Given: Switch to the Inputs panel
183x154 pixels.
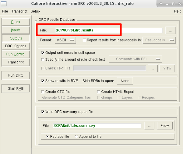Looking at the screenshot, I should coord(16,30).
